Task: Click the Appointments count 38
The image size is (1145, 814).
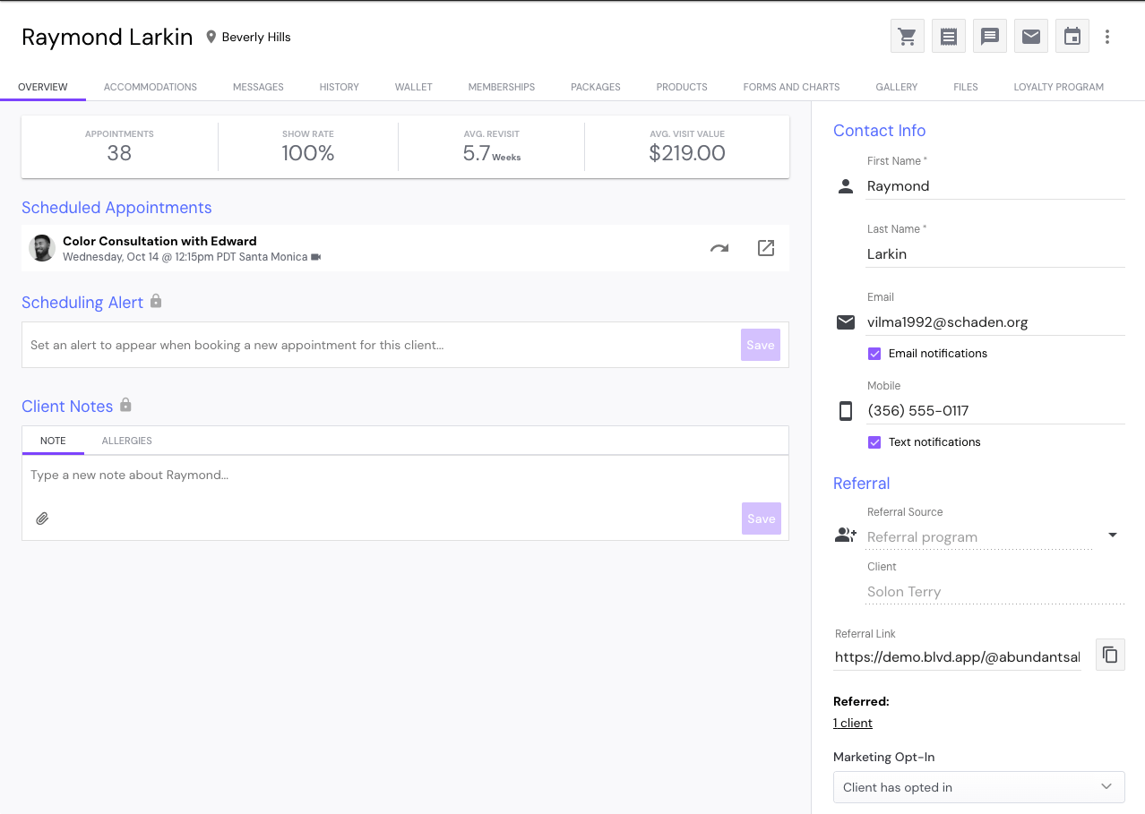Action: [119, 153]
